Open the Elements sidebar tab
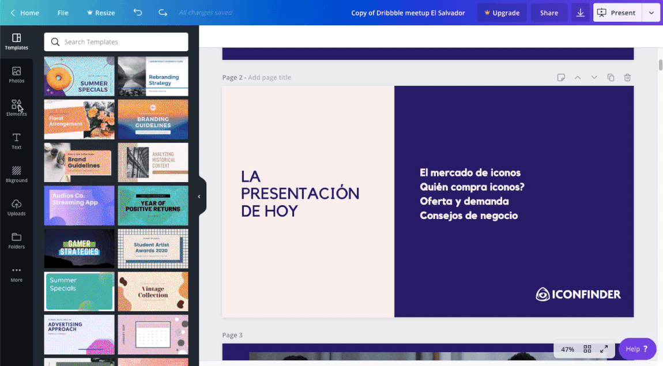 (x=17, y=108)
